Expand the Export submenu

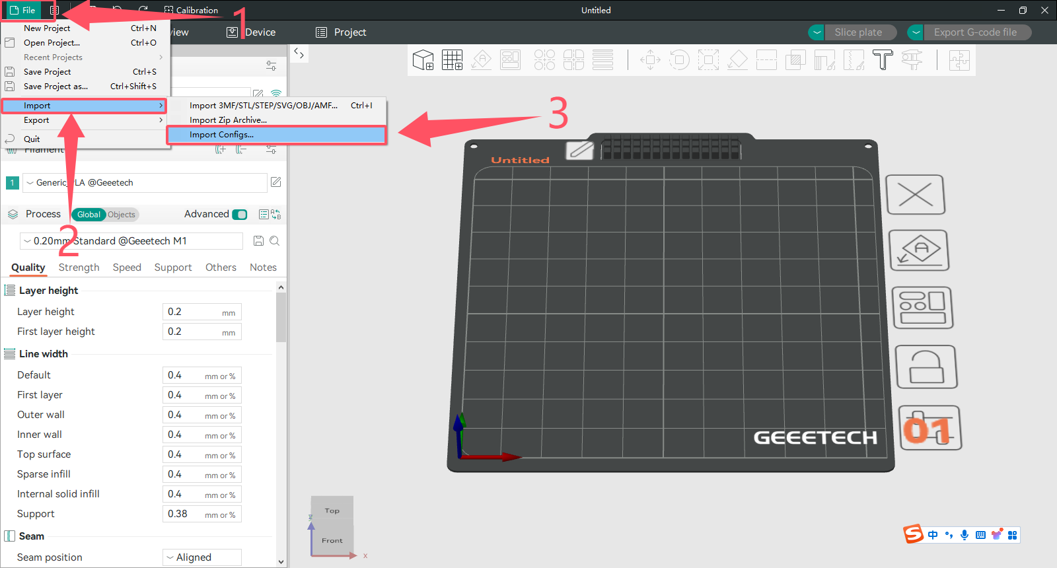click(85, 120)
